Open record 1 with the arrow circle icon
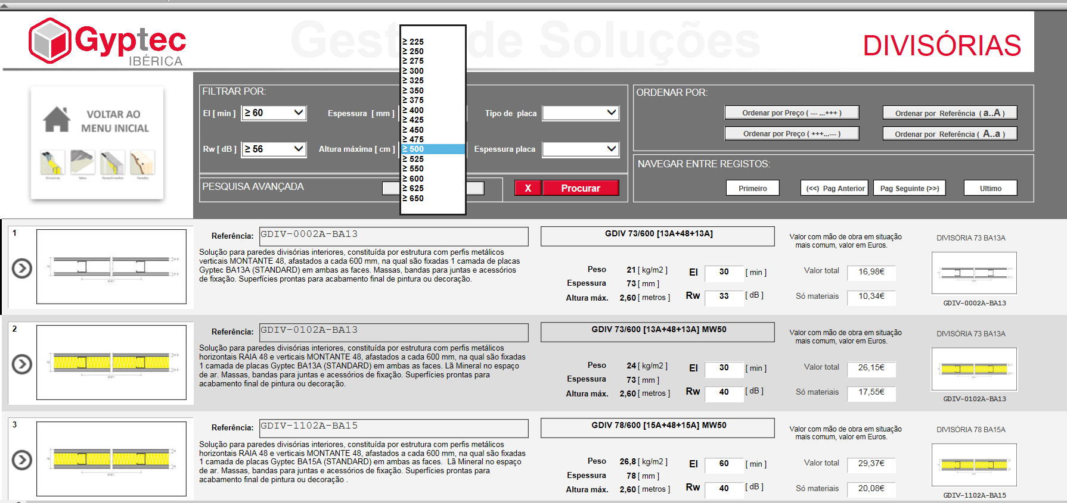This screenshot has width=1067, height=503. [22, 268]
